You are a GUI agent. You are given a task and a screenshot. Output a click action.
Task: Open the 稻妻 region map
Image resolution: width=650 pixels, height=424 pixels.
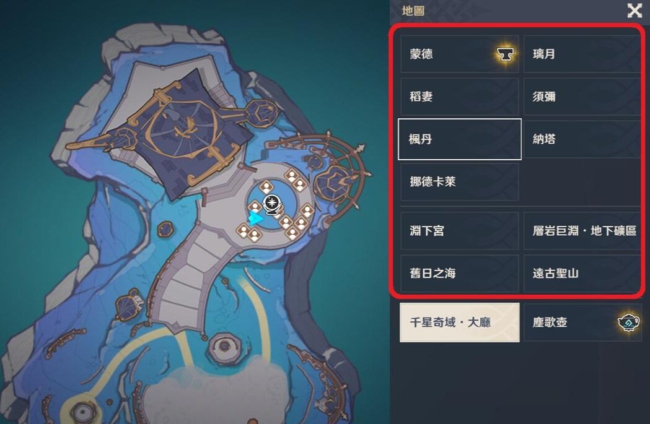(x=460, y=97)
